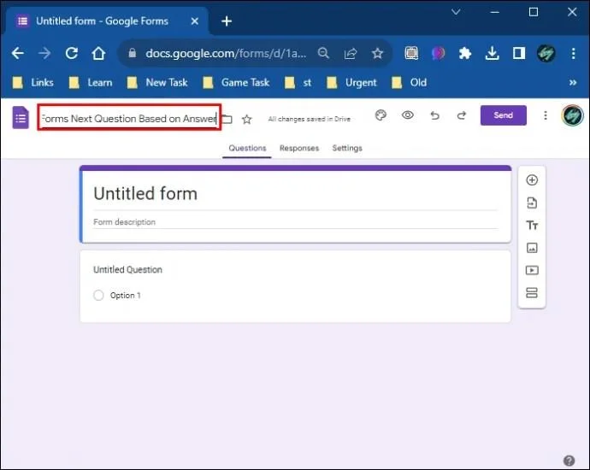The image size is (590, 470).
Task: Open the tab search dropdown chevron
Action: [x=456, y=12]
